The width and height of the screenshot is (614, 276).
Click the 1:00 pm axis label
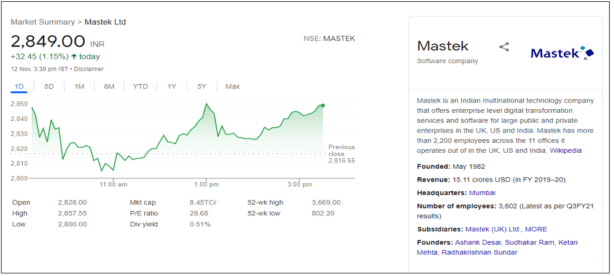pyautogui.click(x=206, y=184)
